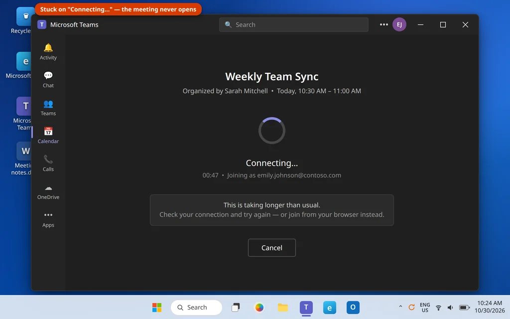This screenshot has height=319, width=510.
Task: Open OneDrive from the Teams sidebar
Action: coord(48,191)
